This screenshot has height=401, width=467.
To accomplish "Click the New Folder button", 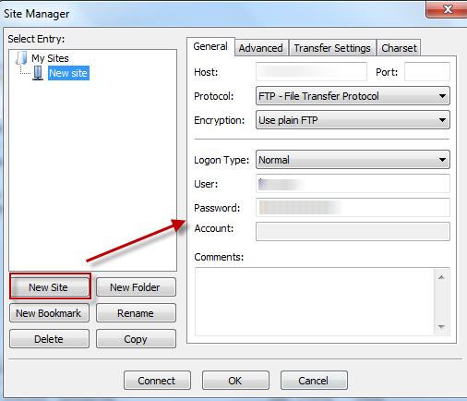I will pos(136,287).
